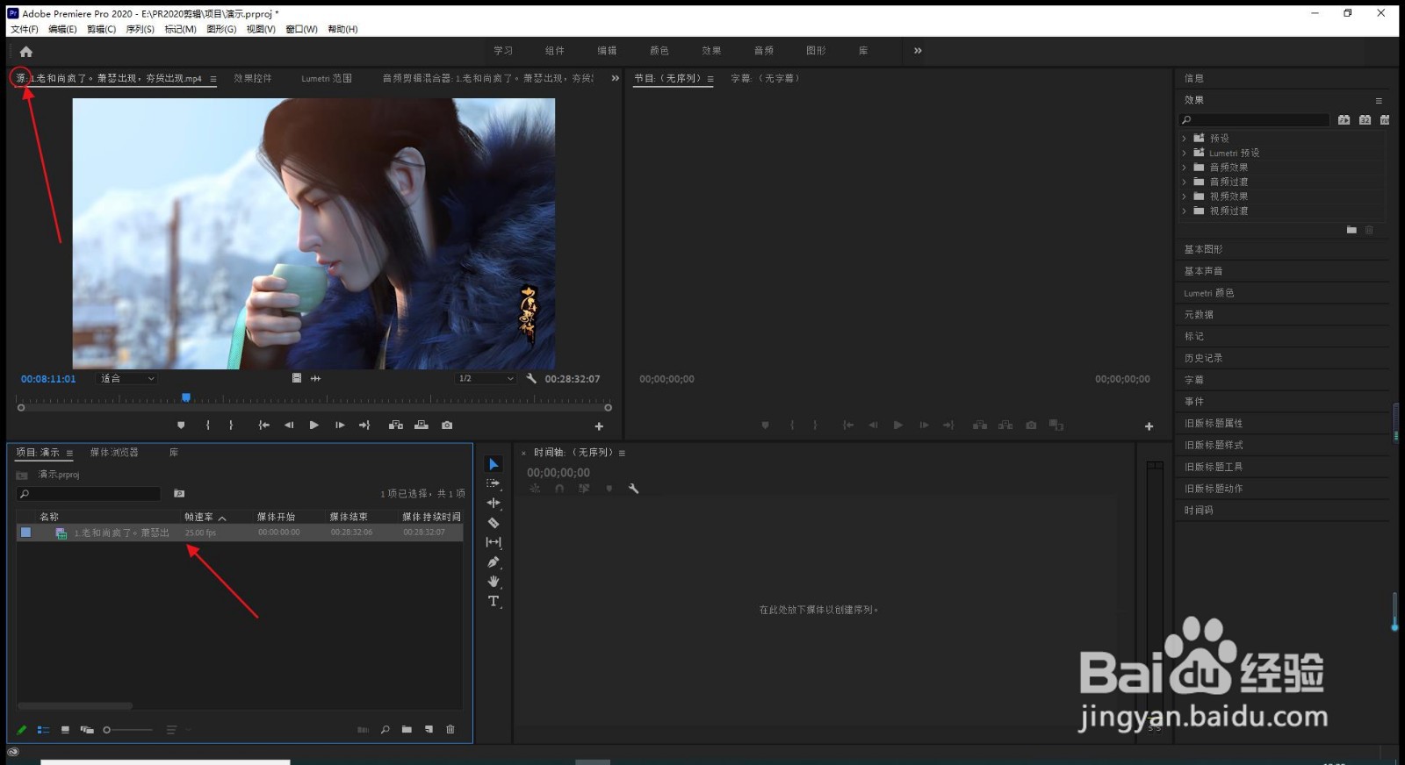This screenshot has width=1405, height=765.
Task: Select the Pen tool
Action: pos(494,562)
